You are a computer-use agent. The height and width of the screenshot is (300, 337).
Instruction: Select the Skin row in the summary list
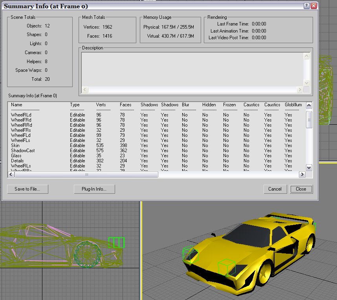coord(15,145)
